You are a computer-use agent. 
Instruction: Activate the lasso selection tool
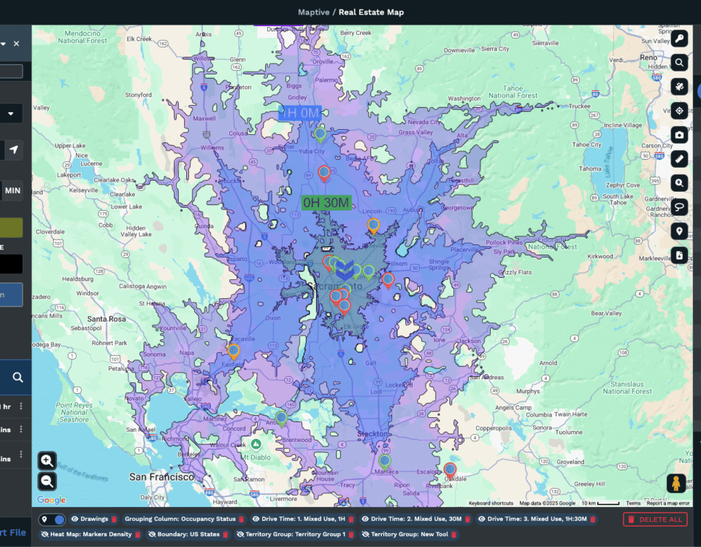pyautogui.click(x=680, y=207)
